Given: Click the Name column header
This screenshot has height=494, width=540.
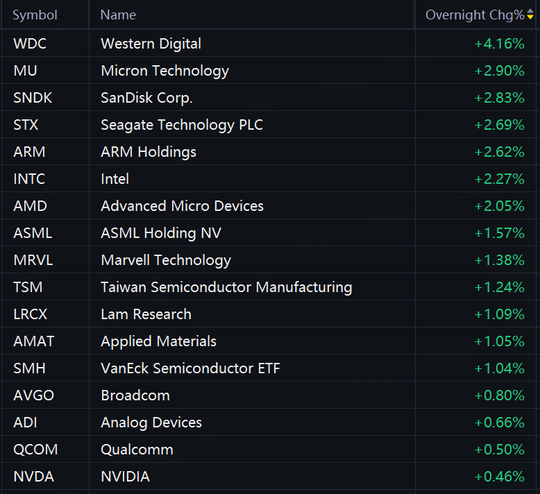Looking at the screenshot, I should pos(118,15).
